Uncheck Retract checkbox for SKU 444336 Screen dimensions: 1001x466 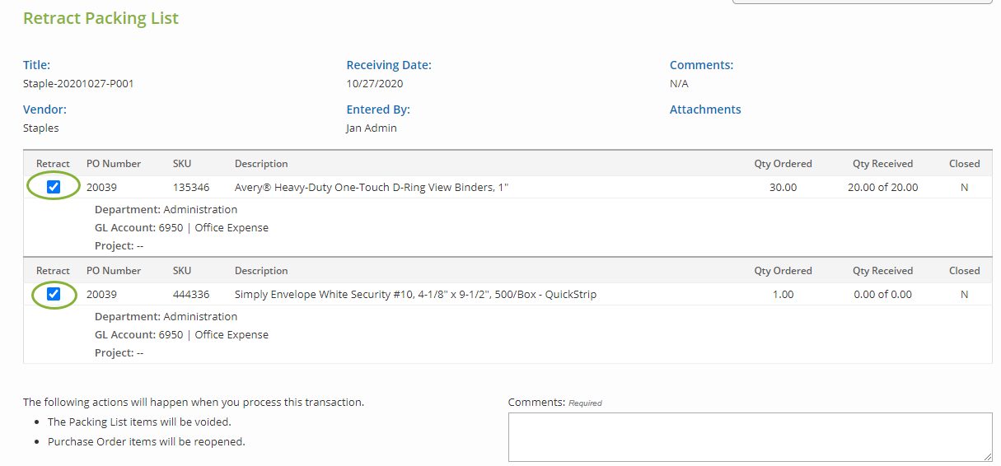[54, 294]
